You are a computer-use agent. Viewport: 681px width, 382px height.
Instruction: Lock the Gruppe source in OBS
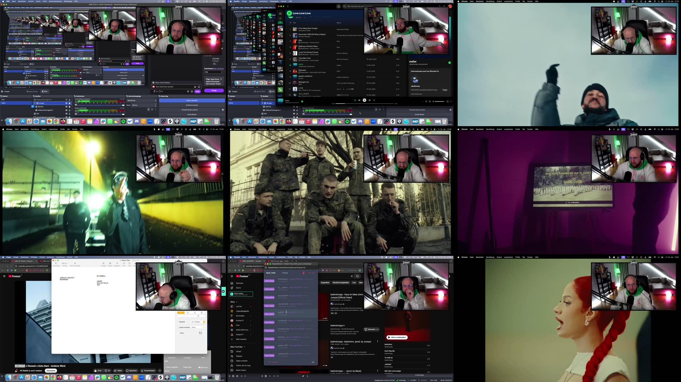(69, 103)
